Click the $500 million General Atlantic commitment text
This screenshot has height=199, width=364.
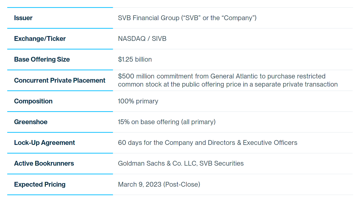click(x=228, y=80)
